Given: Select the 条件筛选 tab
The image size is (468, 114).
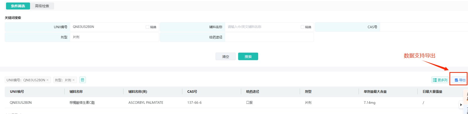Looking at the screenshot, I should coord(18,6).
